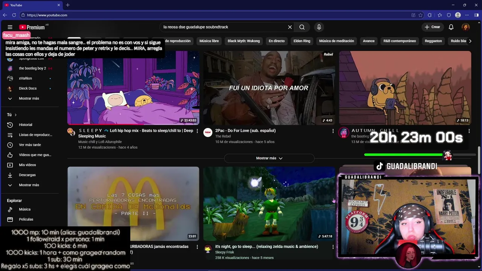
Task: Go back with the browser arrow
Action: point(5,15)
